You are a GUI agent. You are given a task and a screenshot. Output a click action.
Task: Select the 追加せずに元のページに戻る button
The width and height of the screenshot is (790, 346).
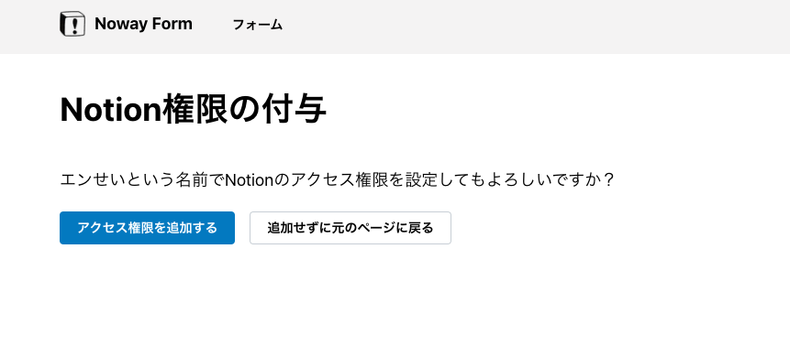coord(350,228)
